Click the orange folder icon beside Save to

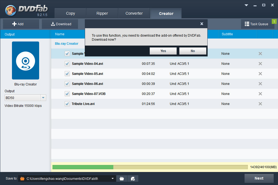click(x=22, y=179)
